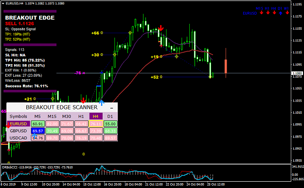The image size is (304, 188).
Task: Click the M15 red down trend arrow
Action: click(x=262, y=13)
